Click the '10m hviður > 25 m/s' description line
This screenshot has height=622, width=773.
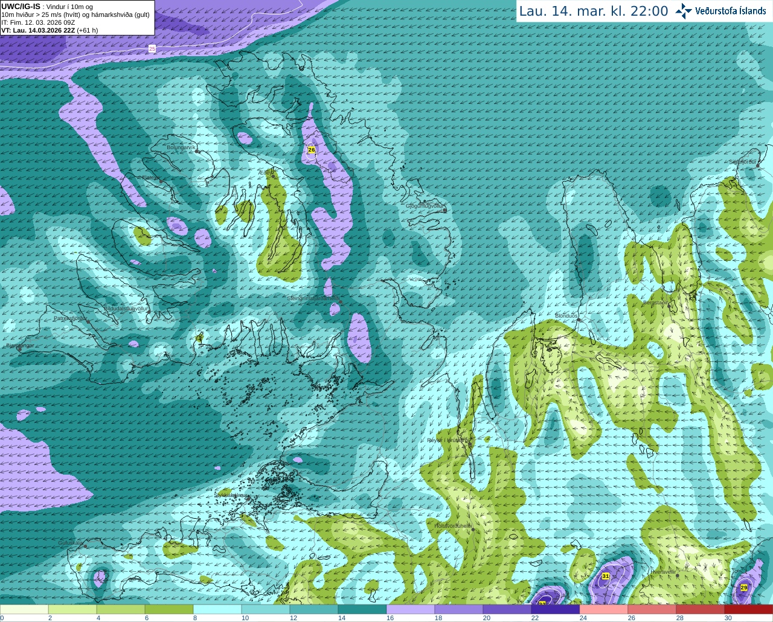pos(75,14)
